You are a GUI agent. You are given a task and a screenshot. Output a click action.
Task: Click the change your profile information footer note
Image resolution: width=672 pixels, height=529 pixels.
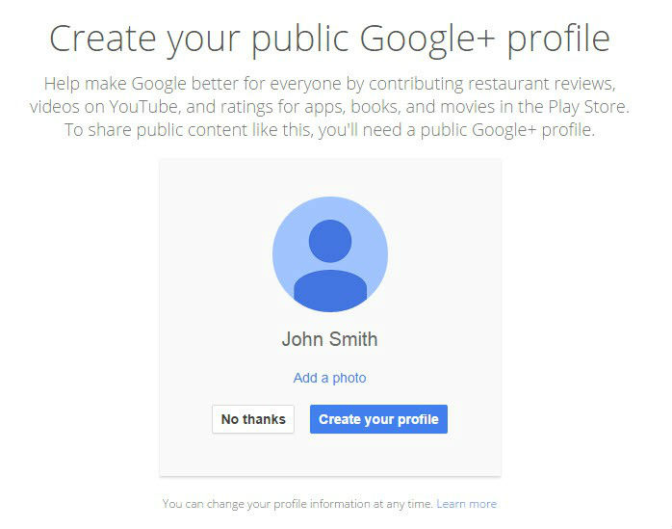point(297,504)
